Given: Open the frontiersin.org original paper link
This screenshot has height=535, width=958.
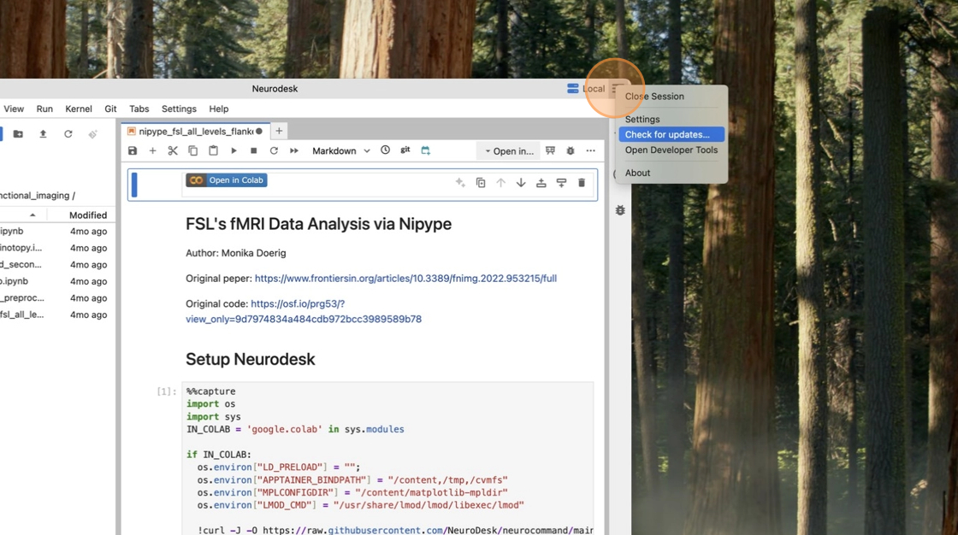Looking at the screenshot, I should (405, 279).
